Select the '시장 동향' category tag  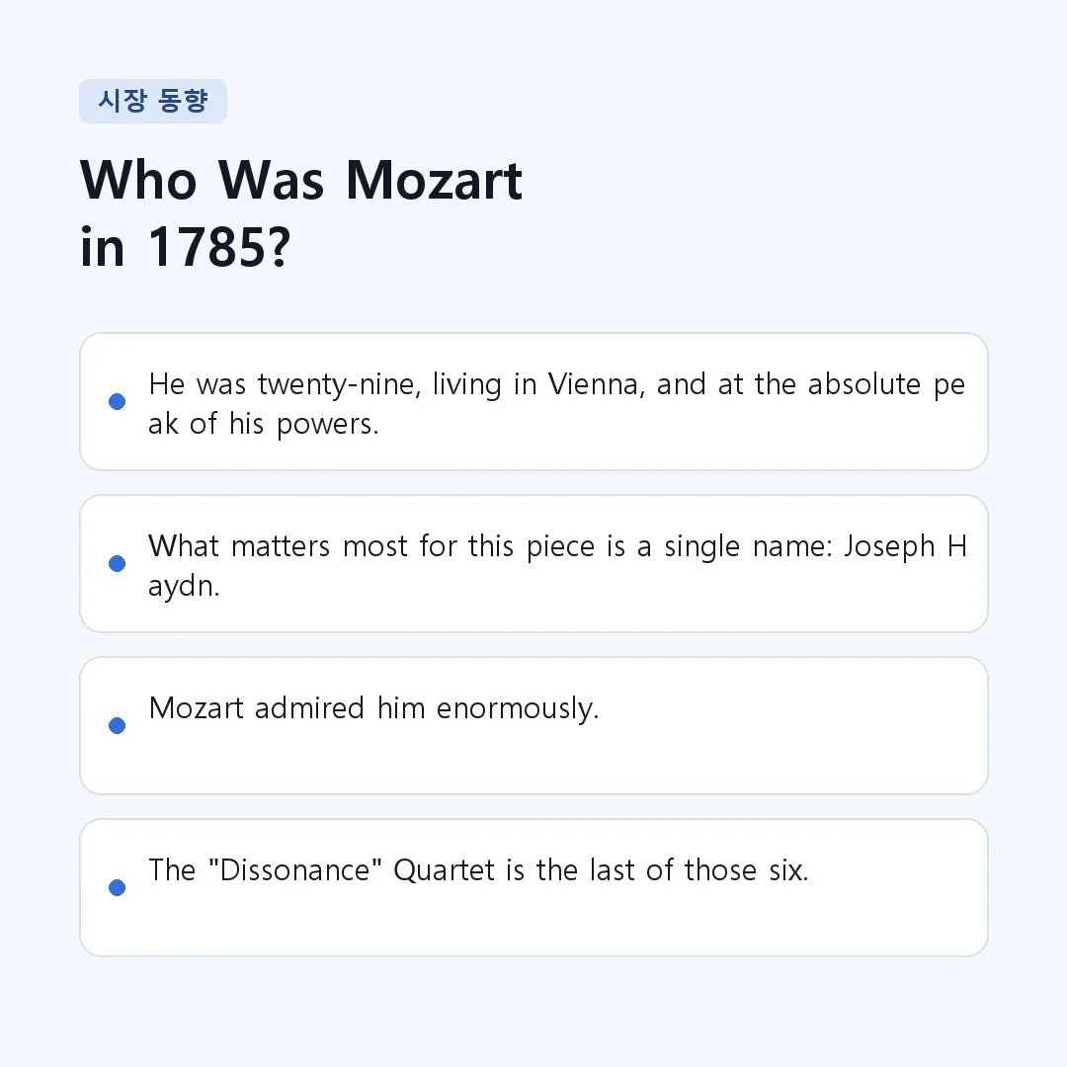[153, 102]
